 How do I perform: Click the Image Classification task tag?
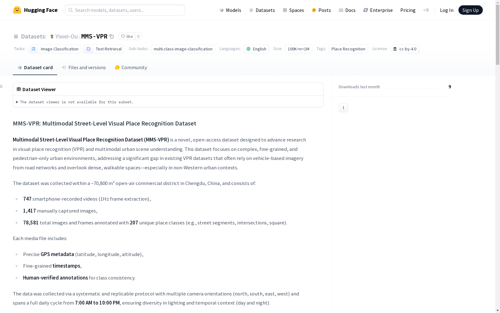point(55,49)
